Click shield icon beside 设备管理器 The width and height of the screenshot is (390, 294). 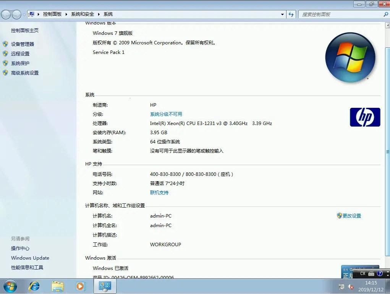point(5,44)
